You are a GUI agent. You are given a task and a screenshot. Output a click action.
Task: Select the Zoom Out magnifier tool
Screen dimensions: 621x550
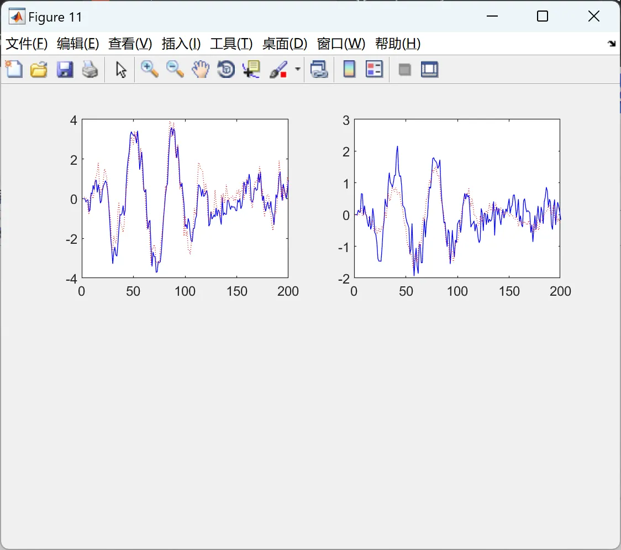(x=175, y=69)
